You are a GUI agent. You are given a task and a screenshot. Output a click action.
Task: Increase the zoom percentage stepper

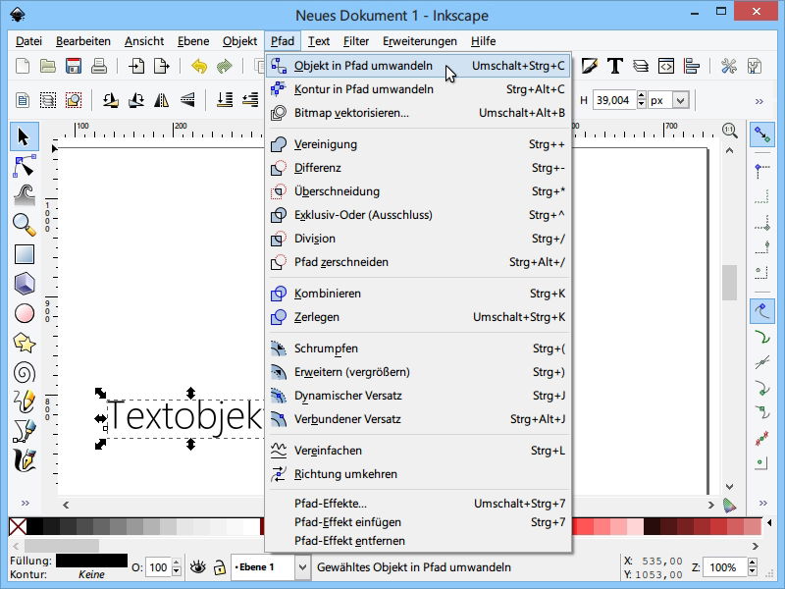tap(752, 562)
